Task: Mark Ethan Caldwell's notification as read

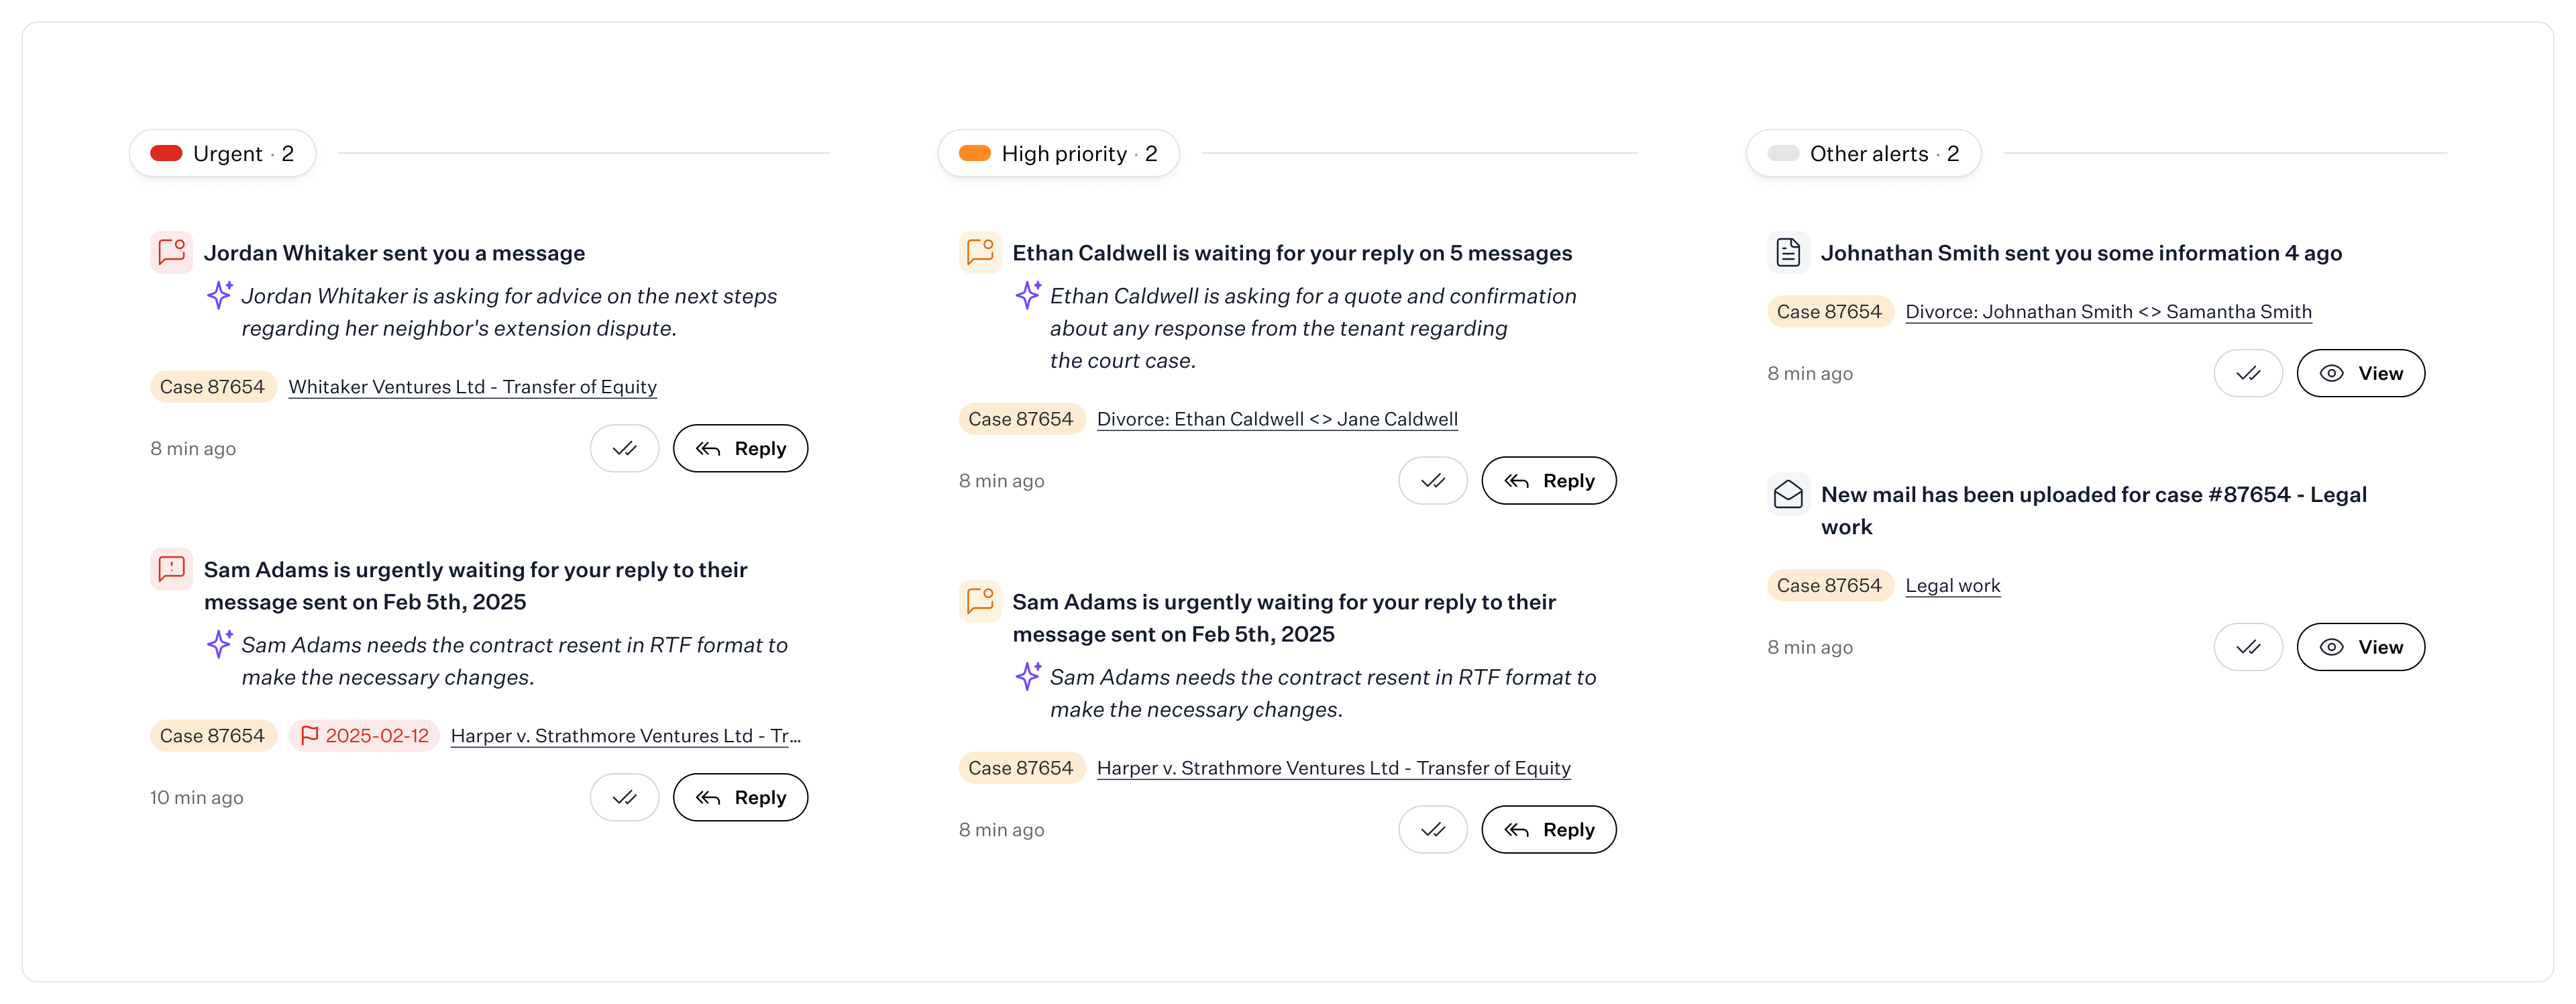Action: (x=1433, y=480)
